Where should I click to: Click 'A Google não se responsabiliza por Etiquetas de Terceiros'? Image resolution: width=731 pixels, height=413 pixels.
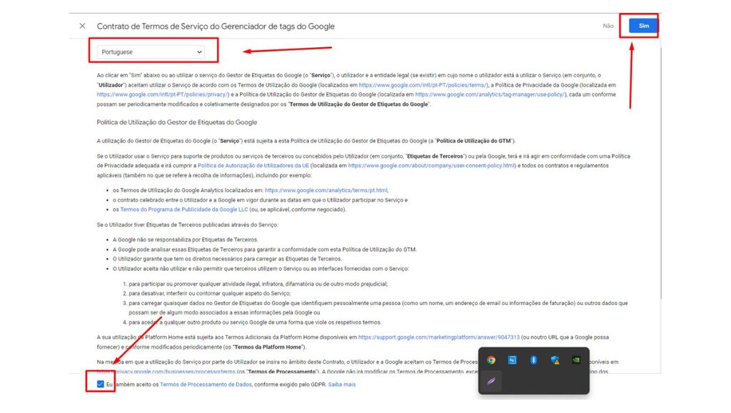pos(185,240)
